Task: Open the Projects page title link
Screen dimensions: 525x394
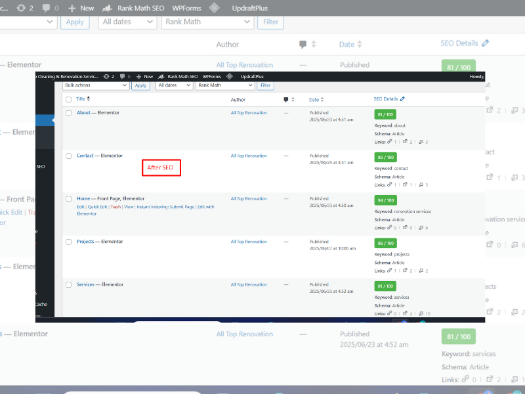Action: click(85, 242)
